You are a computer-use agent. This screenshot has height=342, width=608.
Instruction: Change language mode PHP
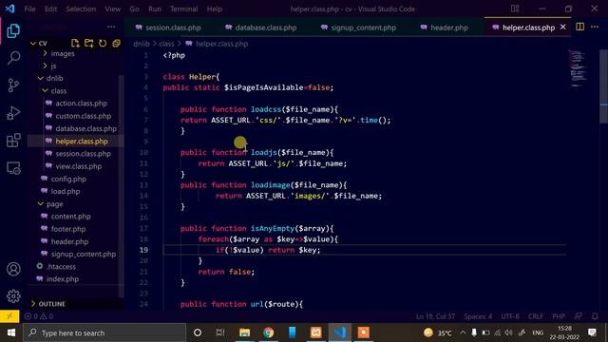pos(559,316)
